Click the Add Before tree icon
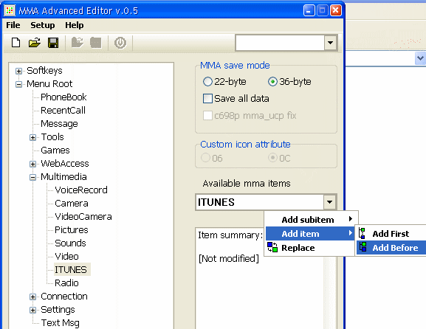The width and height of the screenshot is (426, 329). 363,247
